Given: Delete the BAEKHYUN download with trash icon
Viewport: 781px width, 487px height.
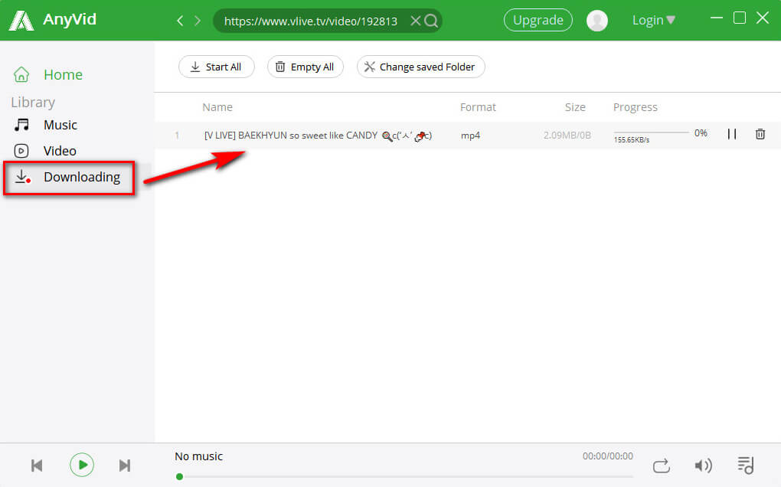Looking at the screenshot, I should click(760, 134).
